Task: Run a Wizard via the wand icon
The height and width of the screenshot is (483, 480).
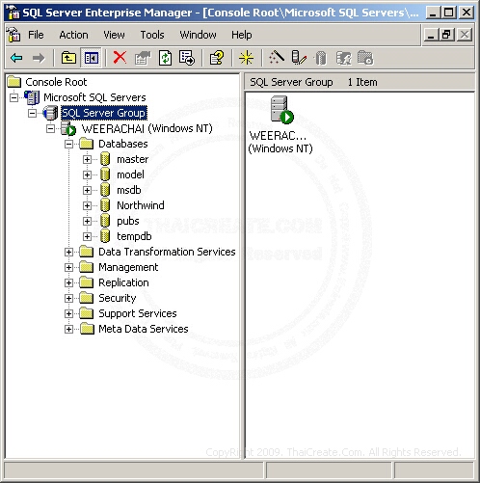Action: 277,58
